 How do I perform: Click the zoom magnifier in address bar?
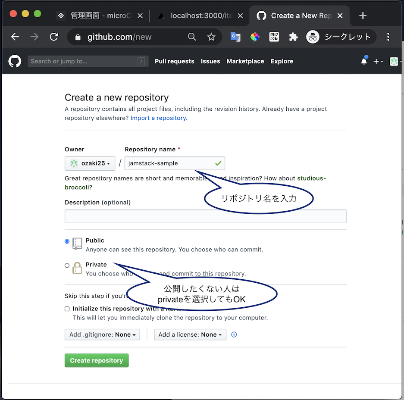(192, 37)
